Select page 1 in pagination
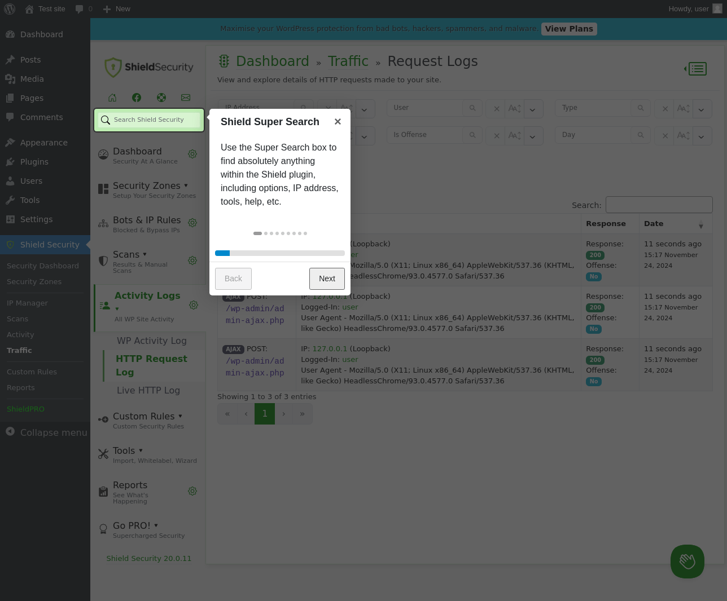This screenshot has height=601, width=727. pyautogui.click(x=265, y=414)
